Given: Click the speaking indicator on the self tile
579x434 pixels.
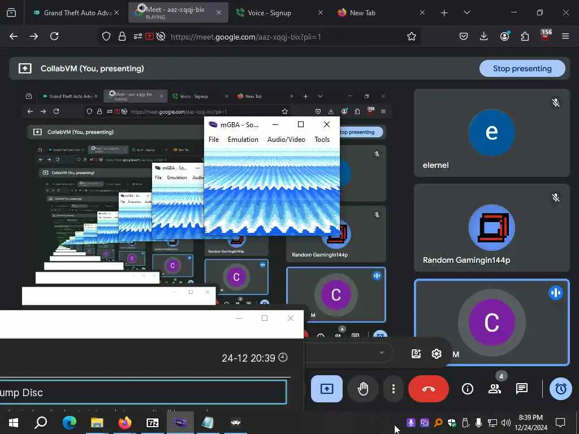Looking at the screenshot, I should (x=555, y=293).
